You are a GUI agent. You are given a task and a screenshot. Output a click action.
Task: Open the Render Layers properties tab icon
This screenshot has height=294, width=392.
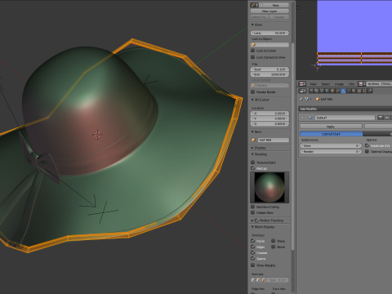pyautogui.click(x=316, y=91)
